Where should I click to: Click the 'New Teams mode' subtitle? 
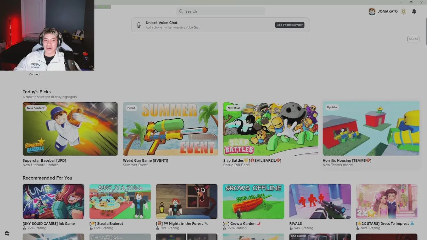point(338,165)
